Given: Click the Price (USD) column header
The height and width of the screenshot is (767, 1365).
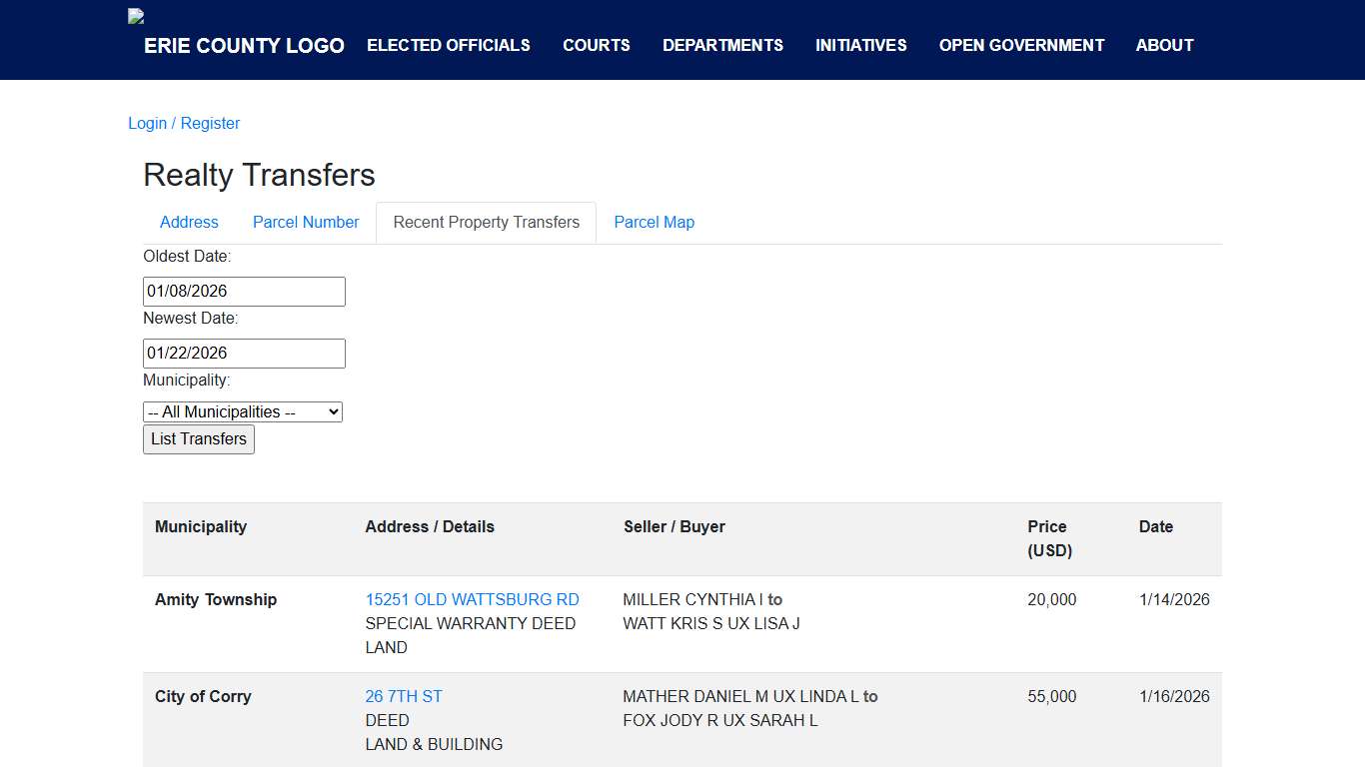Looking at the screenshot, I should pos(1048,538).
